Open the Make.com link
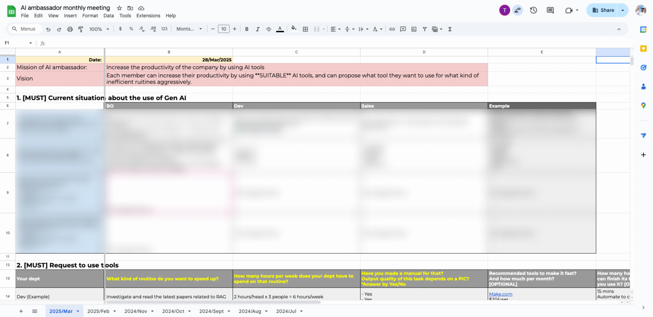The width and height of the screenshot is (653, 317). pos(500,294)
